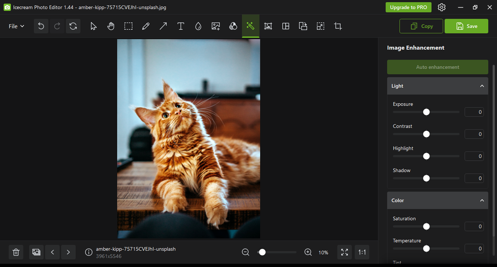Click the cat photo on the canvas
The width and height of the screenshot is (497, 267).
189,139
